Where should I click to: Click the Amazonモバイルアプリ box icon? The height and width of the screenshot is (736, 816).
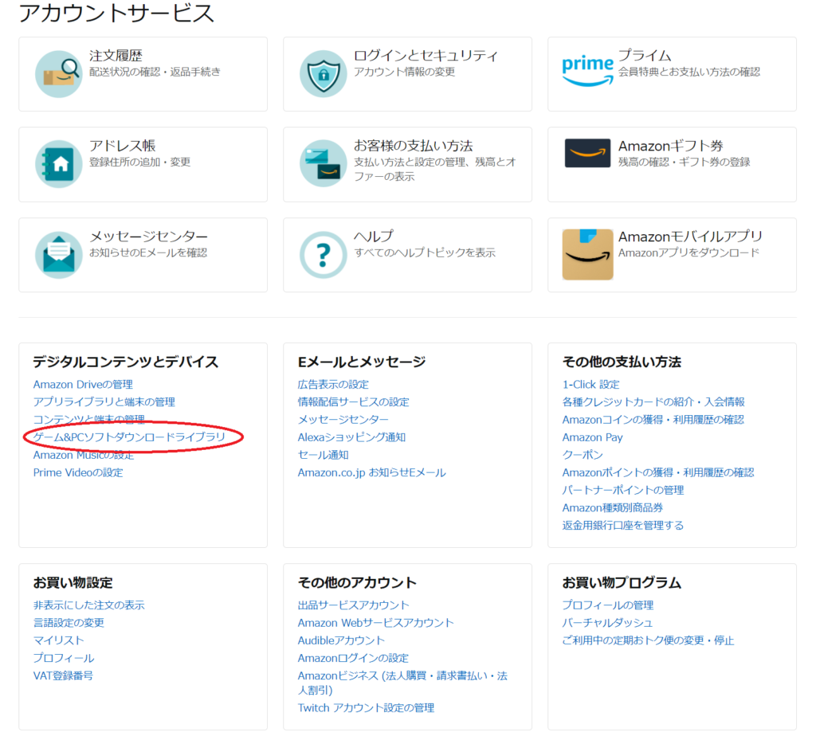pos(587,254)
